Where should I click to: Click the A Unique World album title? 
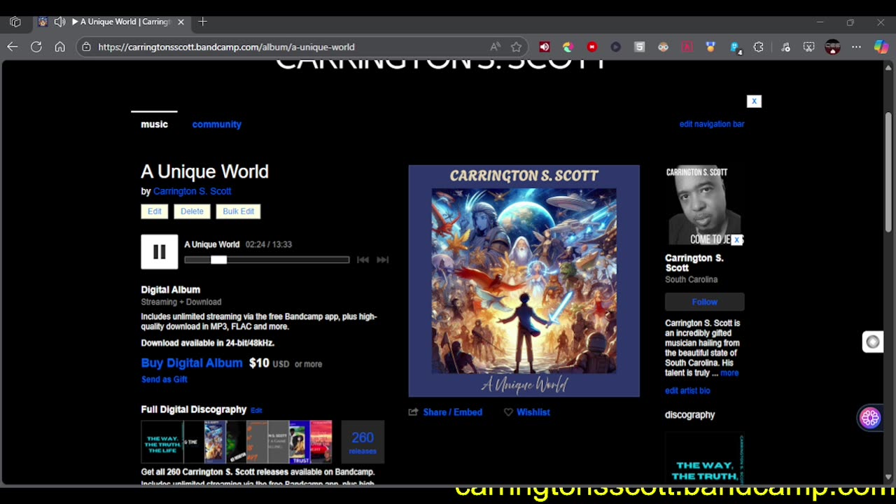(x=204, y=171)
